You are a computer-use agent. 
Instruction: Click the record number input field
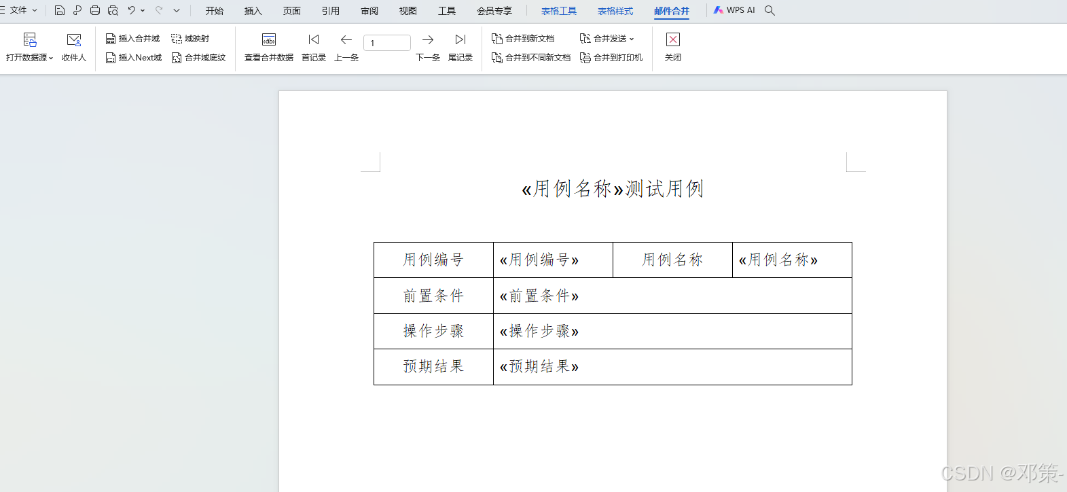(x=387, y=43)
